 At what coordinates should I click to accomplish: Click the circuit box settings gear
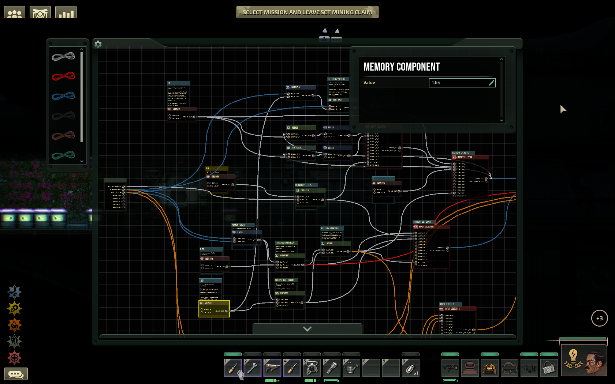point(98,44)
